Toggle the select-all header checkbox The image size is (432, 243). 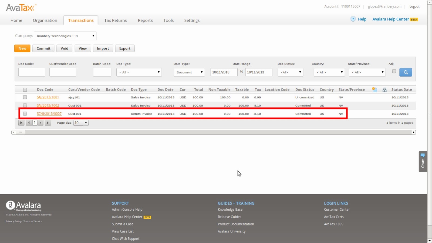tap(25, 90)
